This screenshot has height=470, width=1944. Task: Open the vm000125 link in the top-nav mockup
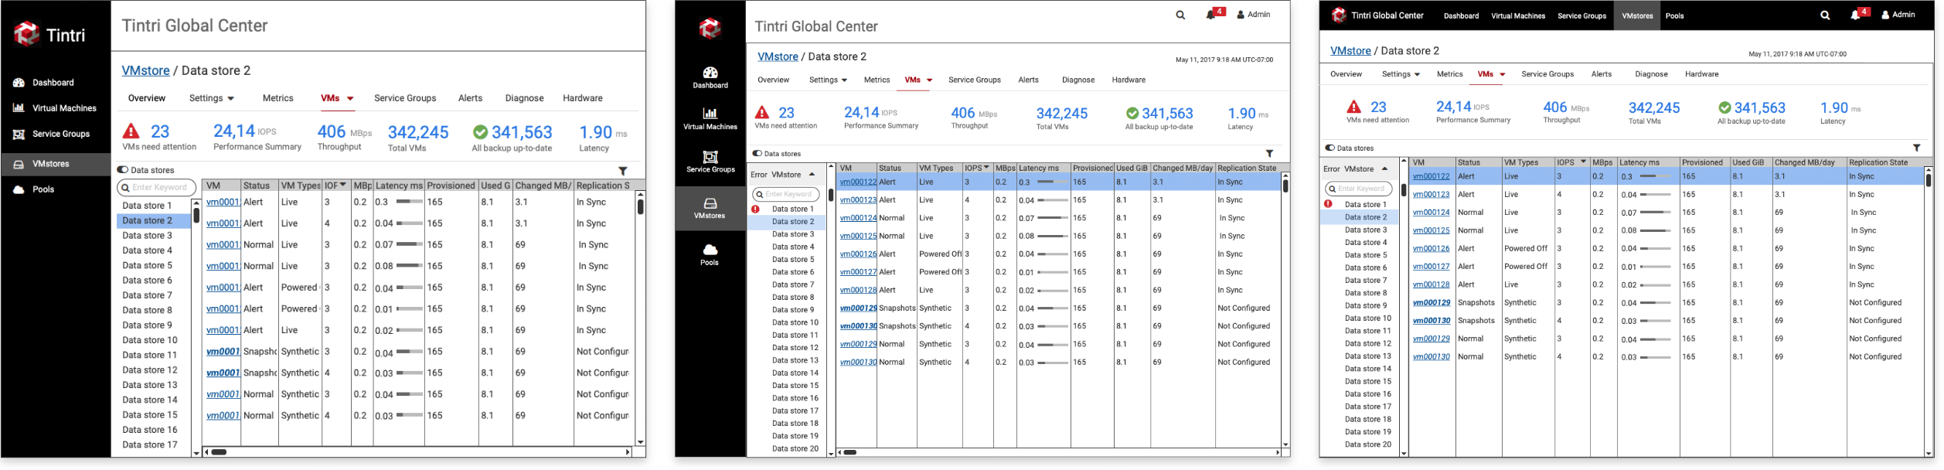coord(1431,230)
